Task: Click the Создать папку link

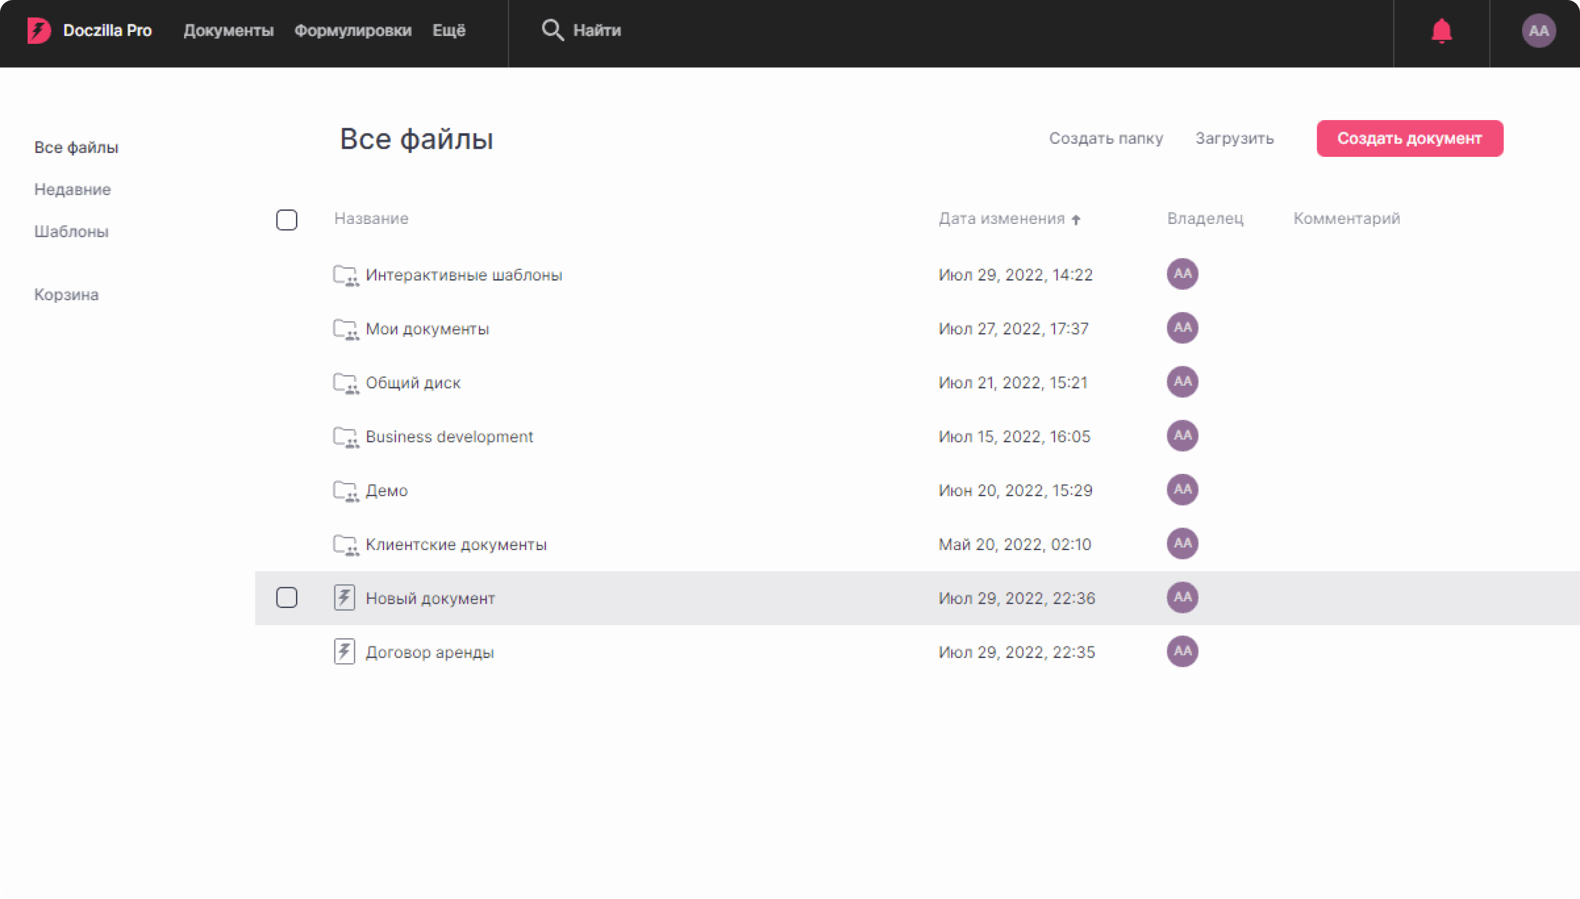Action: coord(1105,138)
